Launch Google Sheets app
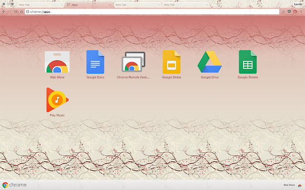The height and width of the screenshot is (190, 305). tap(248, 62)
